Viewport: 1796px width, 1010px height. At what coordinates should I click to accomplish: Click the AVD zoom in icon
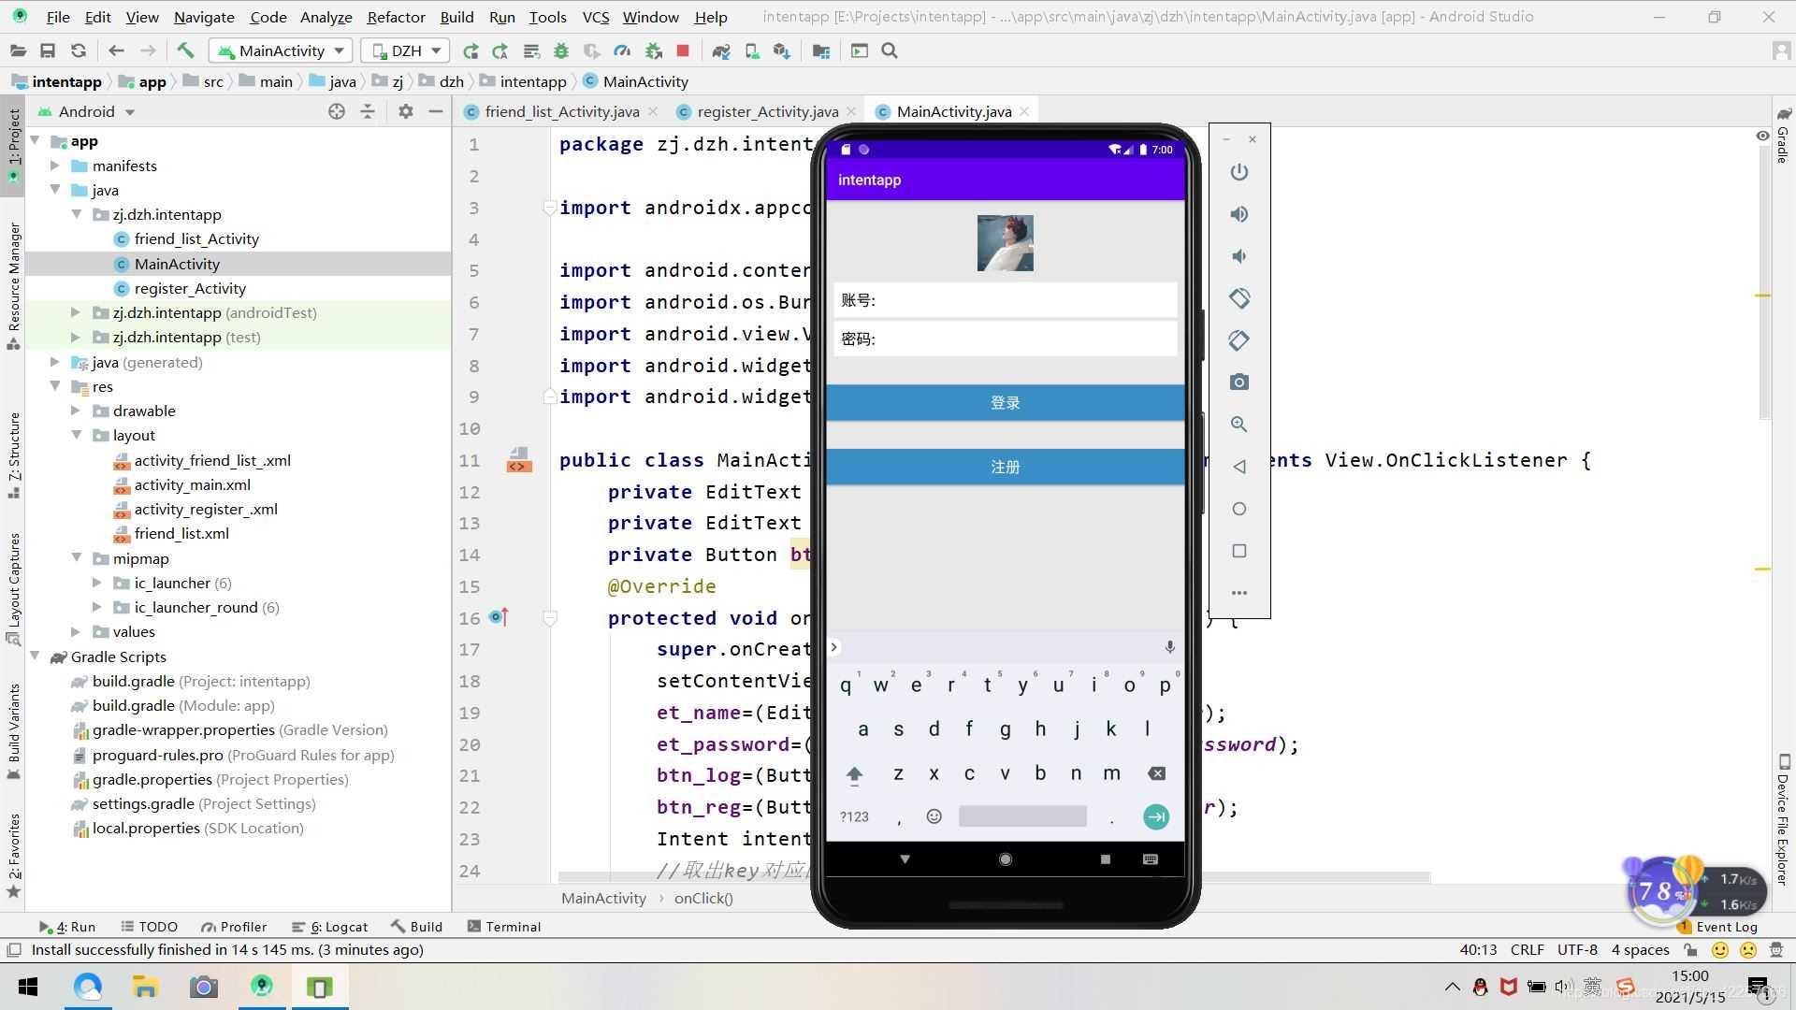coord(1239,425)
